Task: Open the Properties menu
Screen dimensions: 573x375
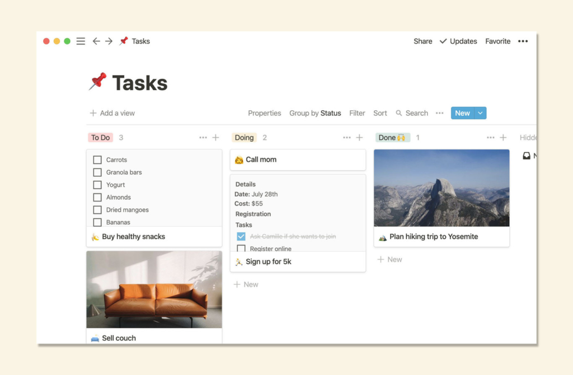Action: click(265, 113)
